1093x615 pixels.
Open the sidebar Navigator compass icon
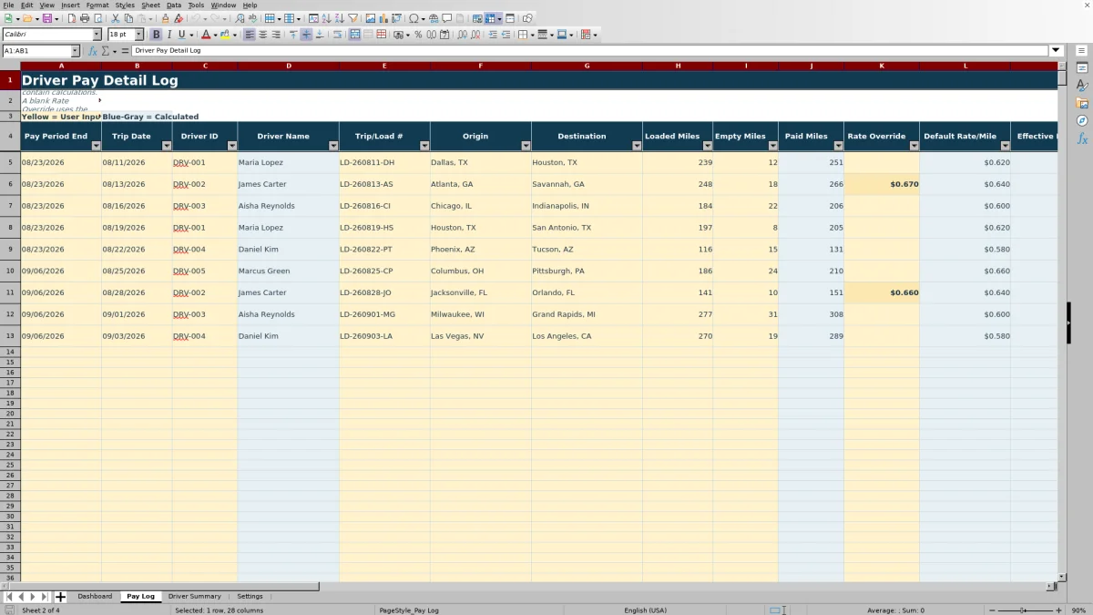point(1082,120)
